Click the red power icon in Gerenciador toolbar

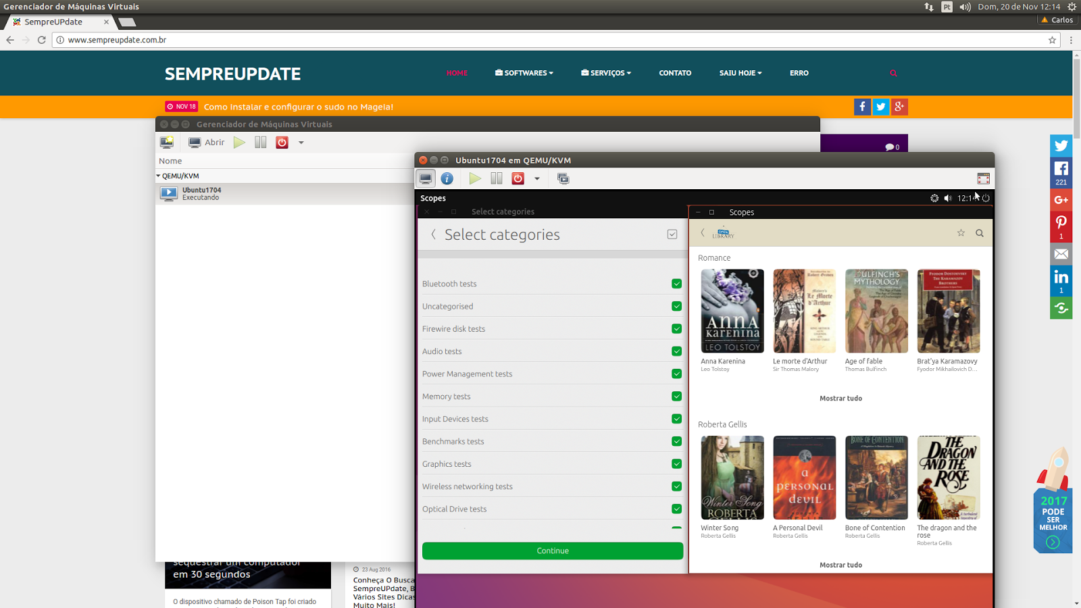(282, 142)
